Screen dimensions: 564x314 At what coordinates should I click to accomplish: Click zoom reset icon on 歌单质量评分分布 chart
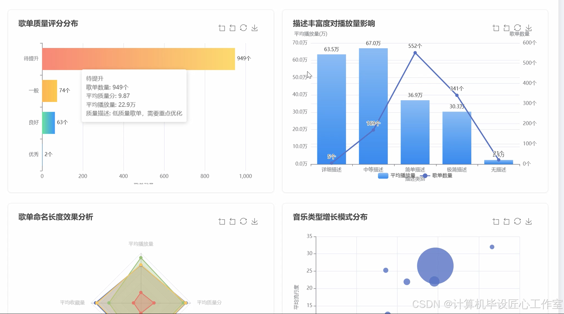tap(232, 28)
